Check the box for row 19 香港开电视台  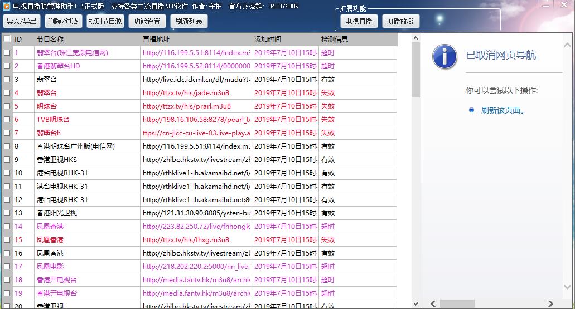[7, 293]
